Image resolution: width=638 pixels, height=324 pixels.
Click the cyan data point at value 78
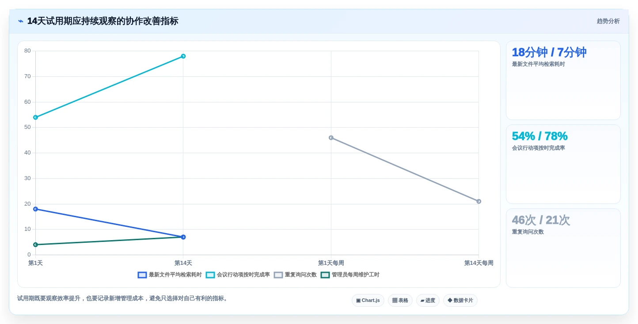(183, 56)
